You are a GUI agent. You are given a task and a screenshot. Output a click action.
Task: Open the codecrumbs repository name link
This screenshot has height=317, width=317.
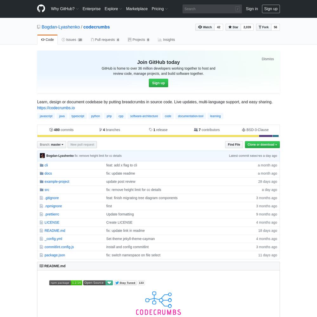[x=96, y=27]
